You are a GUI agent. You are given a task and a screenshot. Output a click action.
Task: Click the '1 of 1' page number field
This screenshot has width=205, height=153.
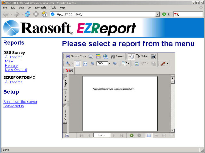(102, 135)
